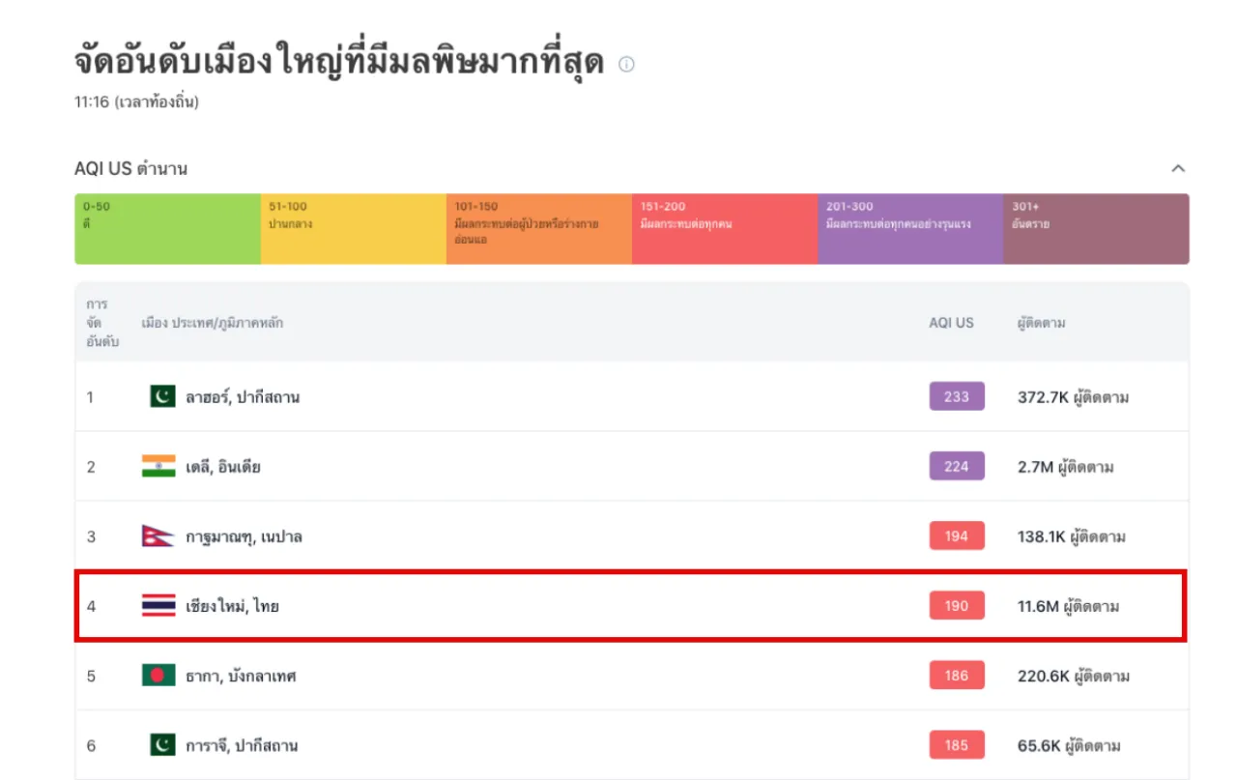Click the Nepal flag in the Kathmandu row
The height and width of the screenshot is (780, 1237).
158,536
